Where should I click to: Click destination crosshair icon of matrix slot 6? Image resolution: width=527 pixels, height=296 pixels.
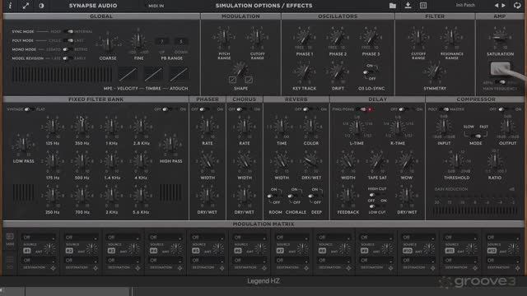pos(264,268)
